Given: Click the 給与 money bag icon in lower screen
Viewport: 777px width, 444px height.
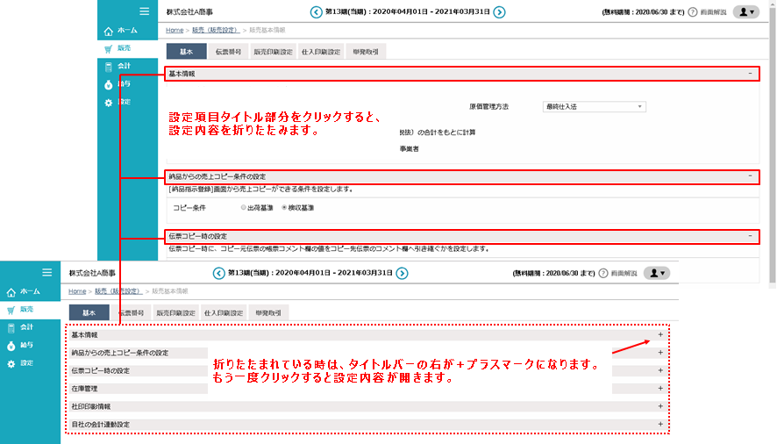Looking at the screenshot, I should coord(11,346).
